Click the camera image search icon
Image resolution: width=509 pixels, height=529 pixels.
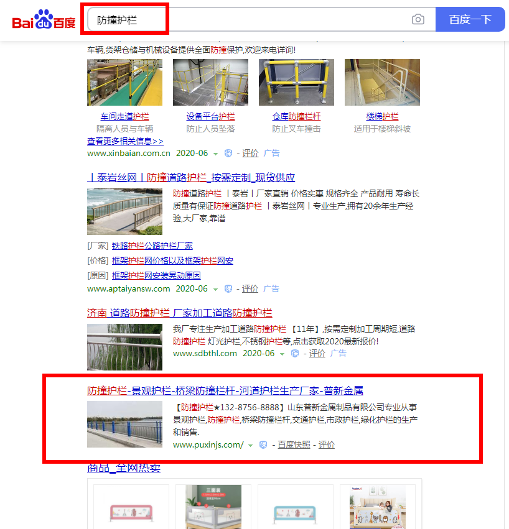click(418, 19)
